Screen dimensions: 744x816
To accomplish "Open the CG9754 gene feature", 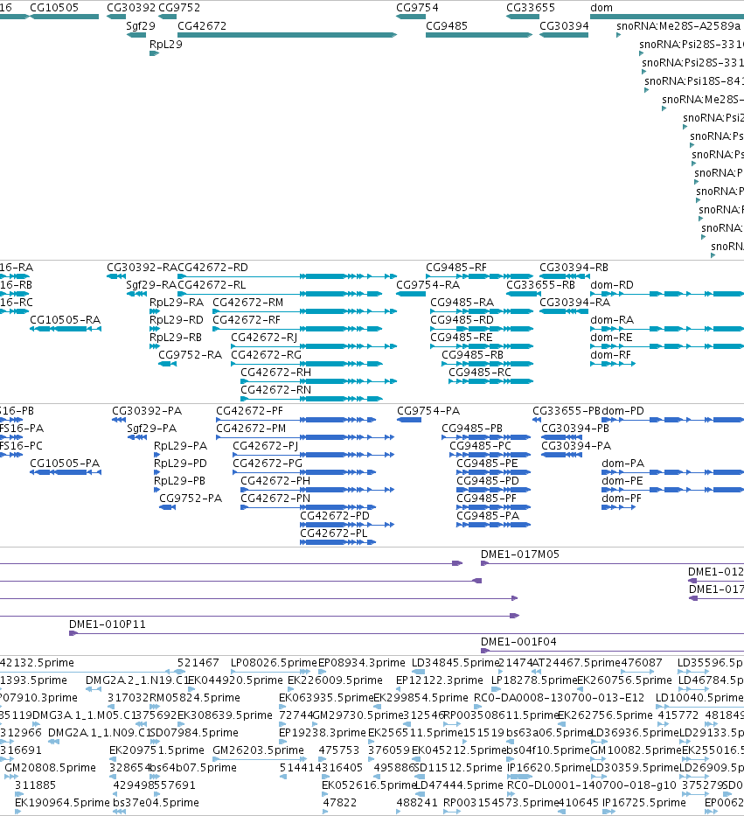I will point(411,17).
